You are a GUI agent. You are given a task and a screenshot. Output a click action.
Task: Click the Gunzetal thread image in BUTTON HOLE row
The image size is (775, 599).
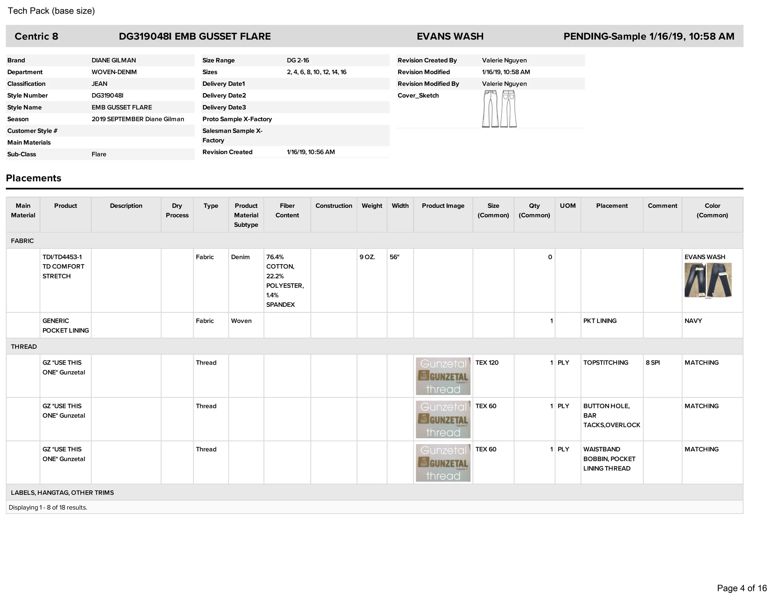pos(443,419)
